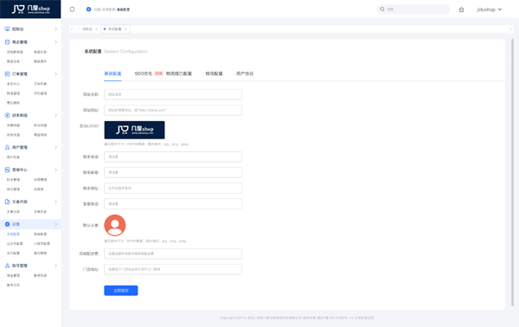
Task: Open 账号列表 in the sidebar
Action: [40, 275]
